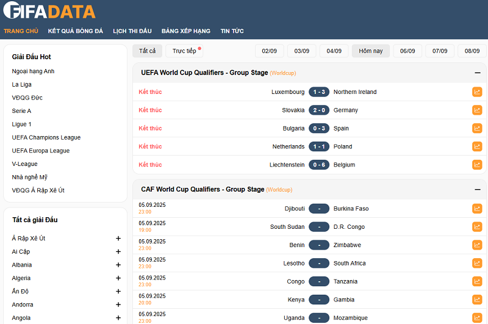Go to Trang Chủ menu
Screen dimensions: 488x324
coord(21,31)
